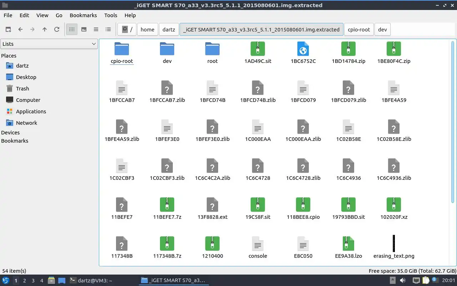Open the Go menu

(x=59, y=15)
